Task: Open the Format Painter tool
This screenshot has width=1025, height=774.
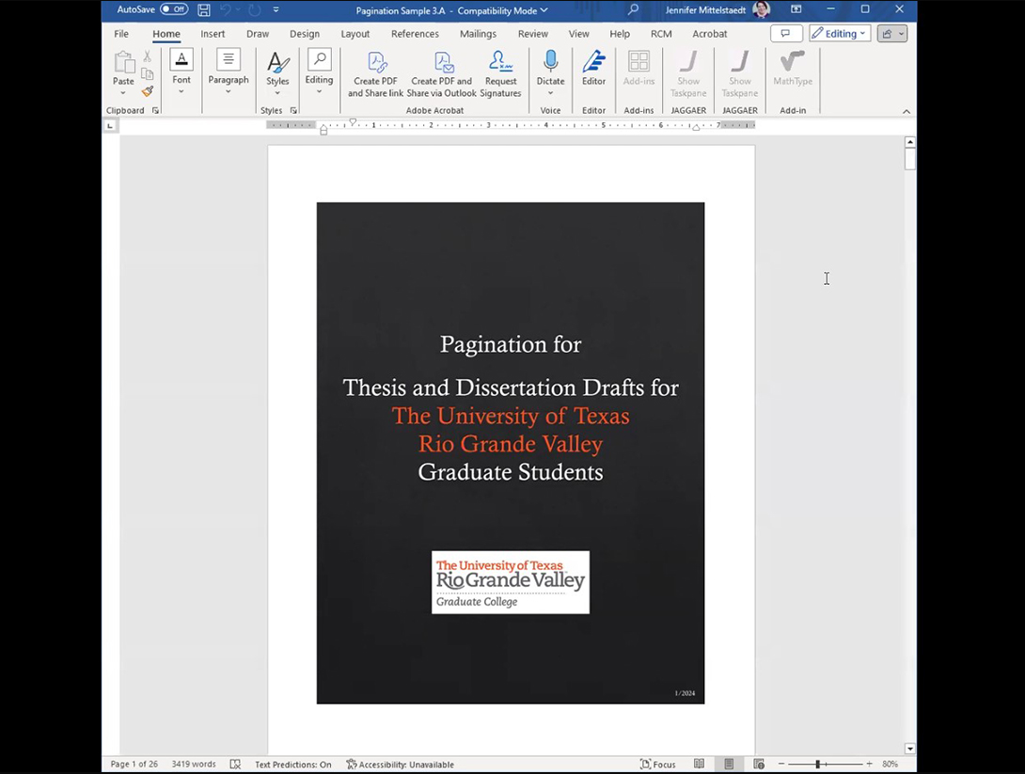Action: [x=147, y=91]
